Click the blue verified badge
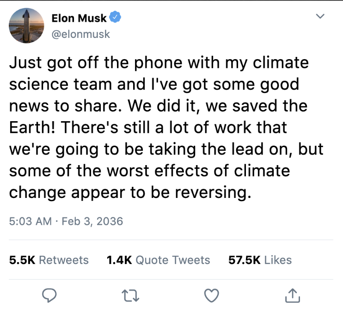 [x=115, y=18]
